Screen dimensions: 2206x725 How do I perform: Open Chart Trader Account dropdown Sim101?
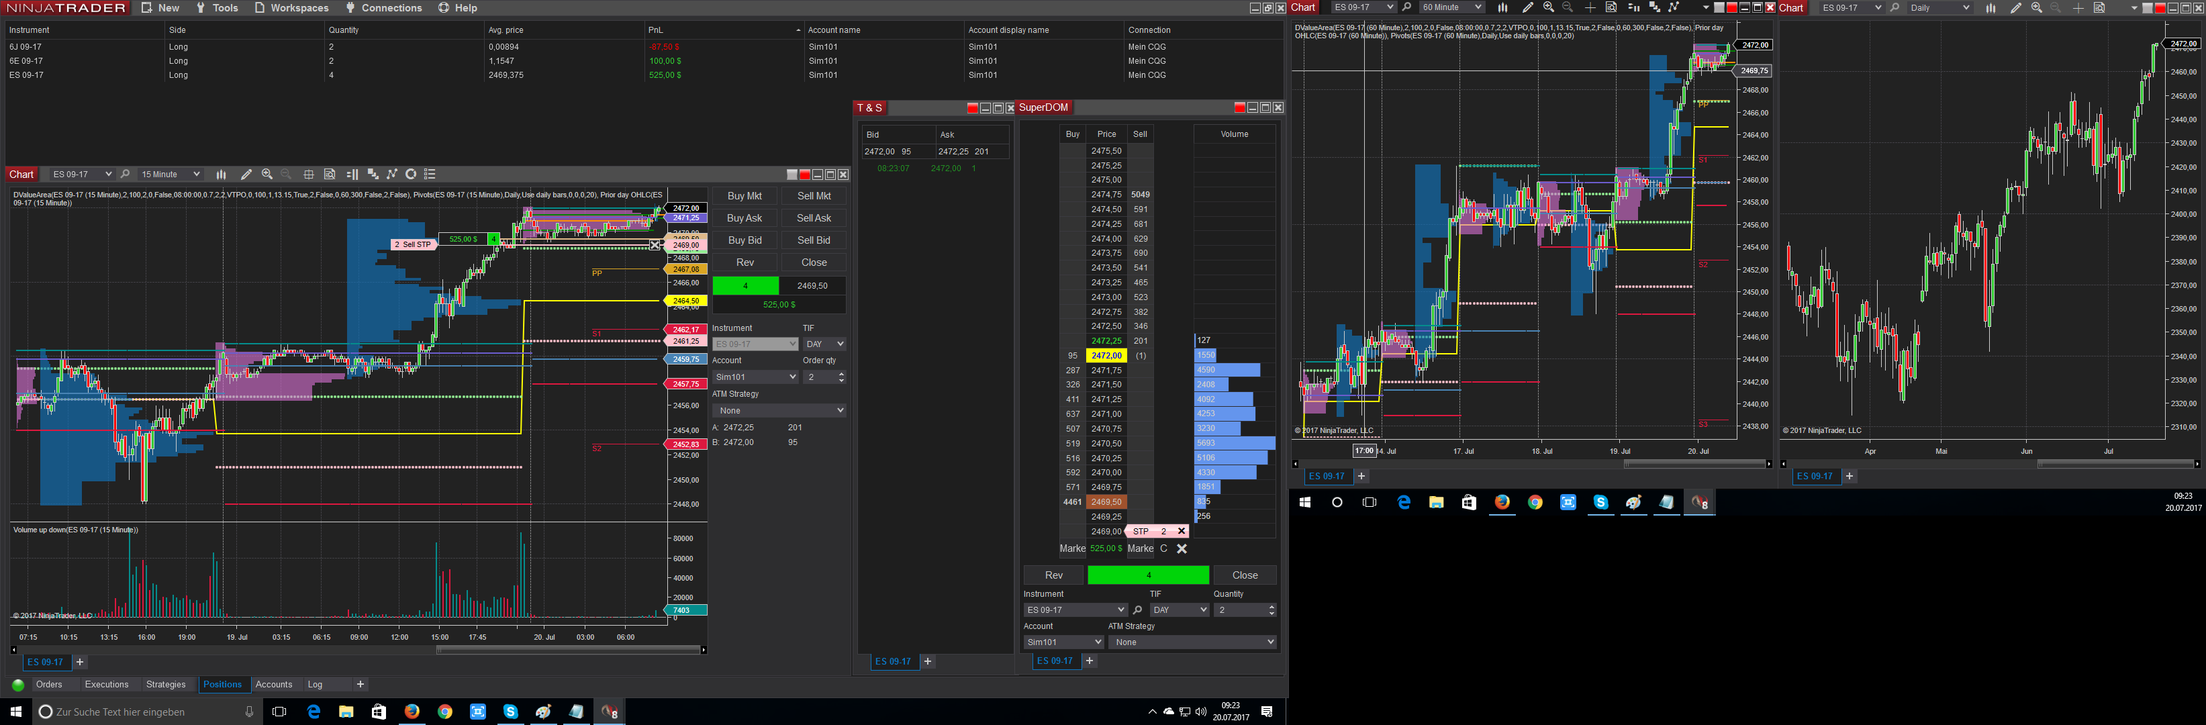tap(755, 377)
